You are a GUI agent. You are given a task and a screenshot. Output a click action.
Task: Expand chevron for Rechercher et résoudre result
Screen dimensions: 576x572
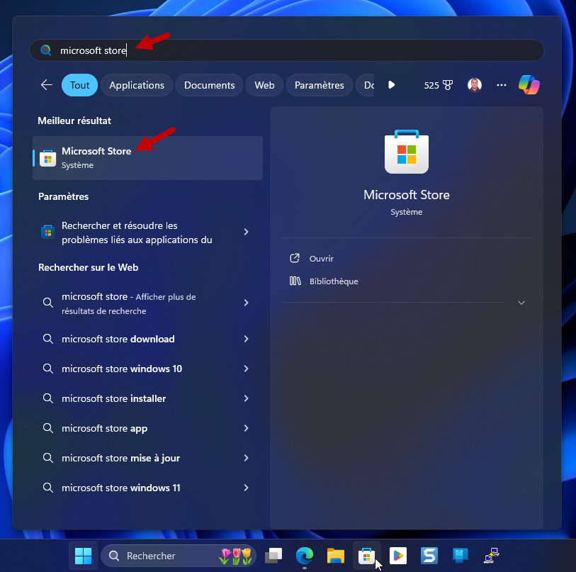pos(246,232)
